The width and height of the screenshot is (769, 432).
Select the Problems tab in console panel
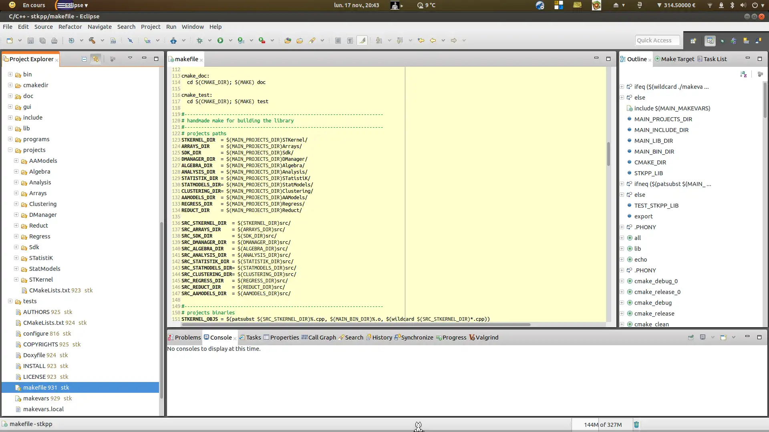[185, 337]
